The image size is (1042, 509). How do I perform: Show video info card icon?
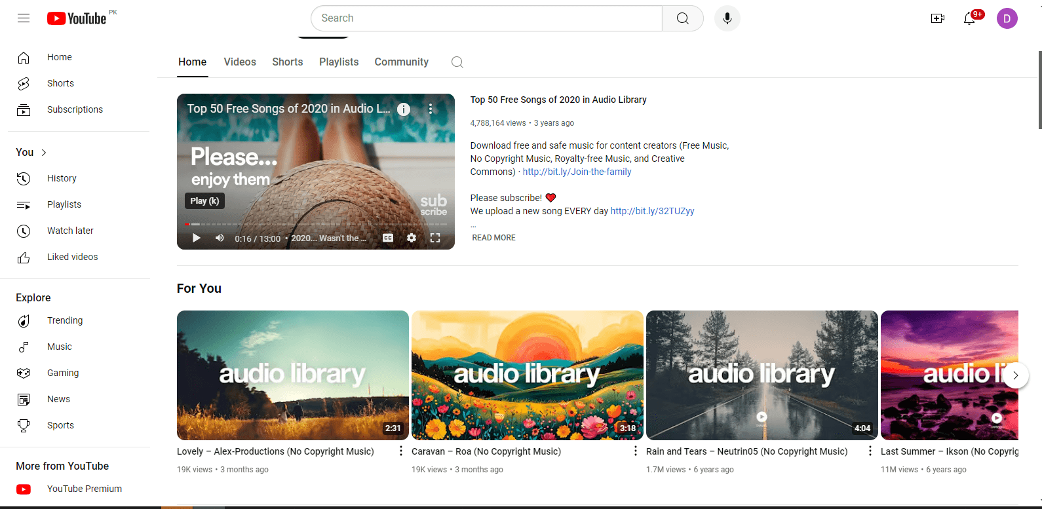404,109
